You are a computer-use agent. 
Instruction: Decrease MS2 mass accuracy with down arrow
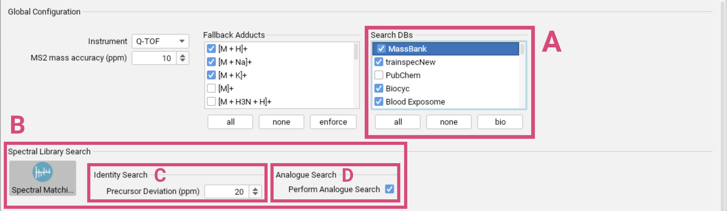point(183,61)
